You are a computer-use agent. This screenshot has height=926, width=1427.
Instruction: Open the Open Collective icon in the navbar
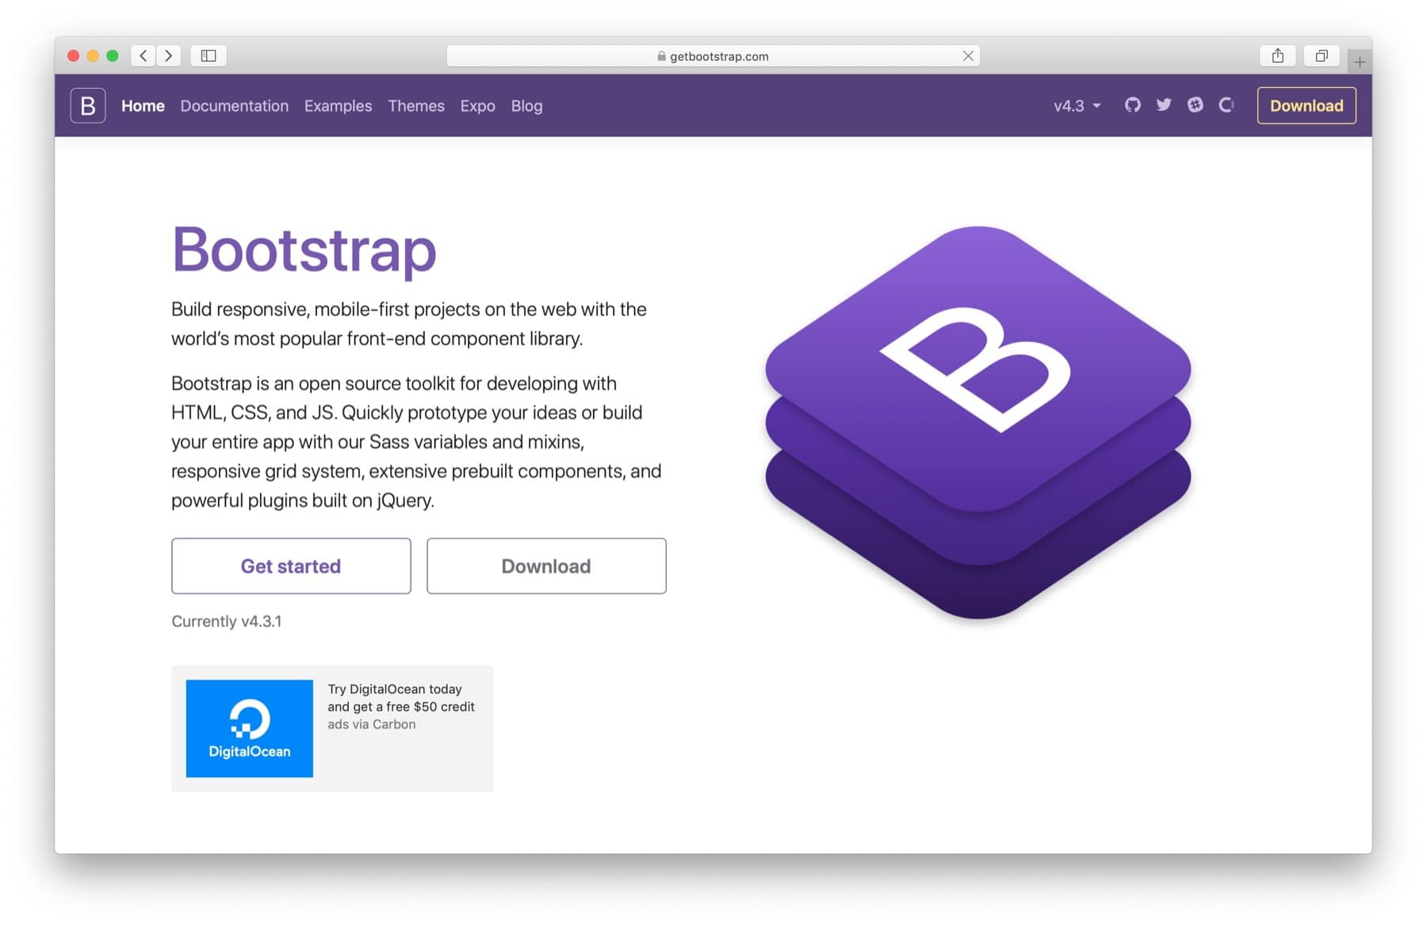pos(1226,105)
